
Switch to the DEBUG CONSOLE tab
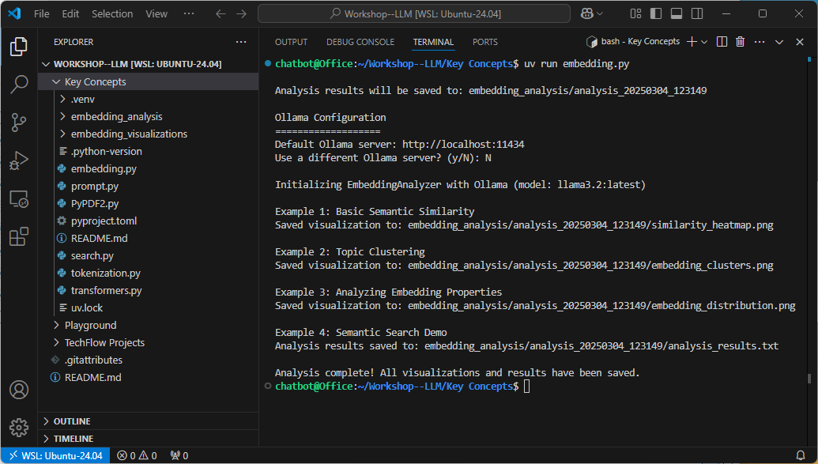tap(360, 42)
